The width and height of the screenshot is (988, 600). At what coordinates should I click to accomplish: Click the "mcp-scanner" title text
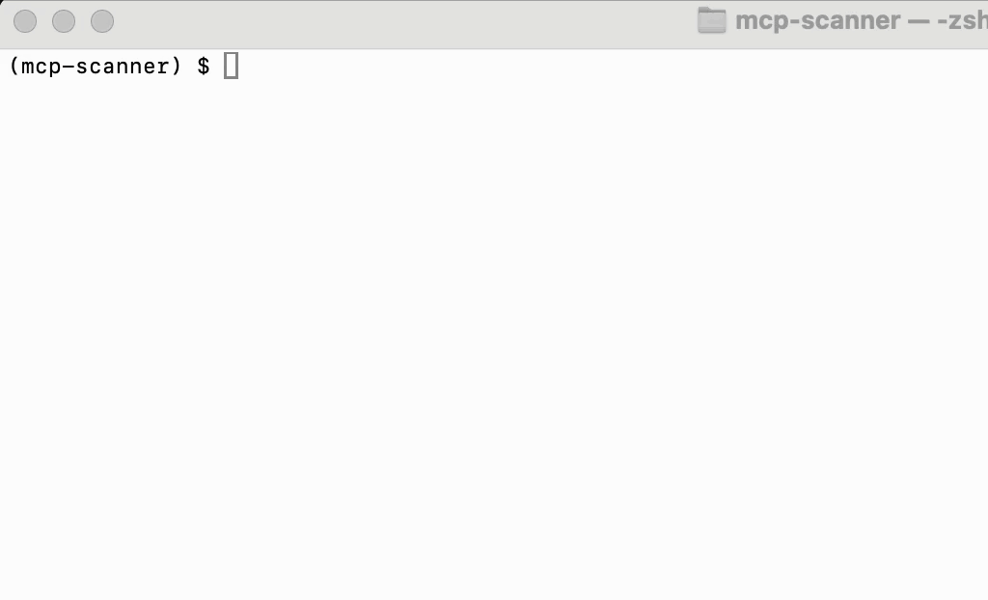coord(818,21)
